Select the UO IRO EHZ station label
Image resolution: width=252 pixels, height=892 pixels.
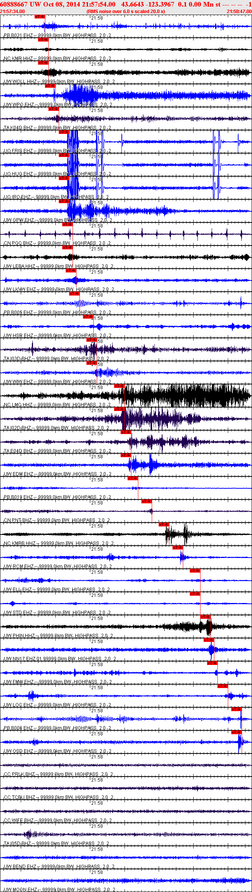click(x=56, y=197)
